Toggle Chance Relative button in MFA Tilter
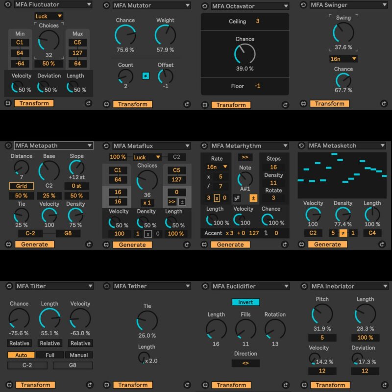 (x=19, y=343)
